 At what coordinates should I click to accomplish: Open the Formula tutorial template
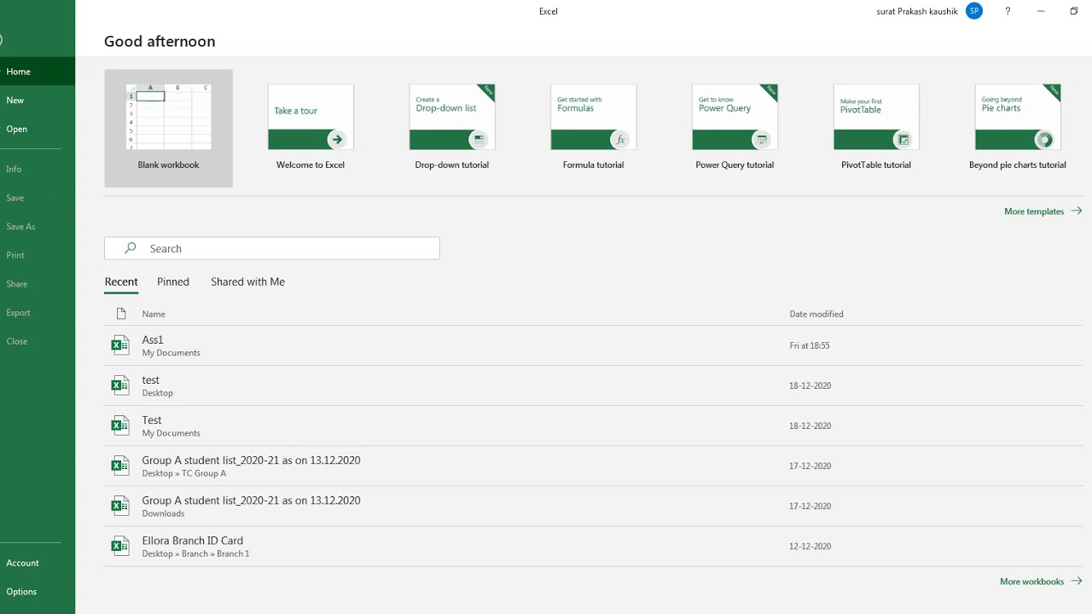pos(594,128)
